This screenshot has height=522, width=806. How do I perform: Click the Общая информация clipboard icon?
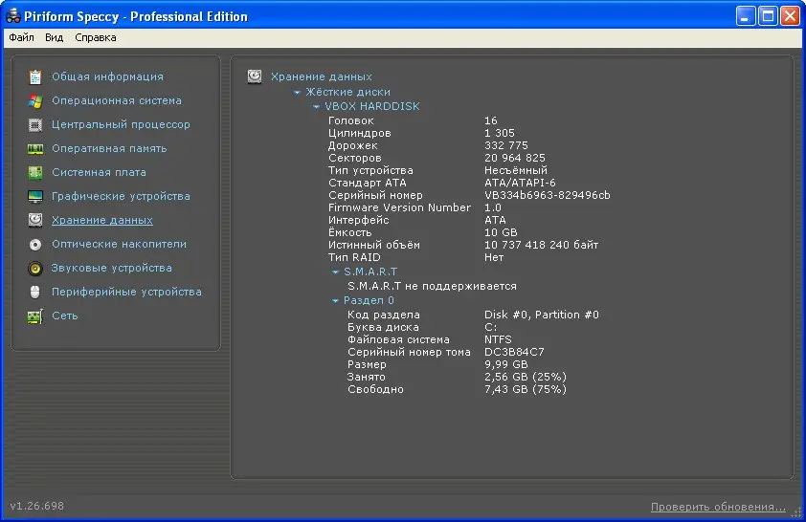pos(35,77)
